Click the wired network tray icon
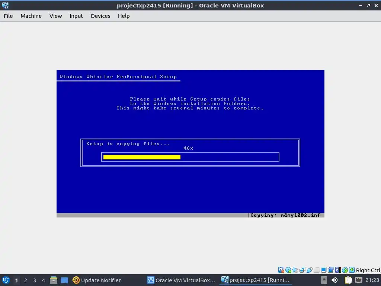Image resolution: width=381 pixels, height=286 pixels. tap(359, 280)
